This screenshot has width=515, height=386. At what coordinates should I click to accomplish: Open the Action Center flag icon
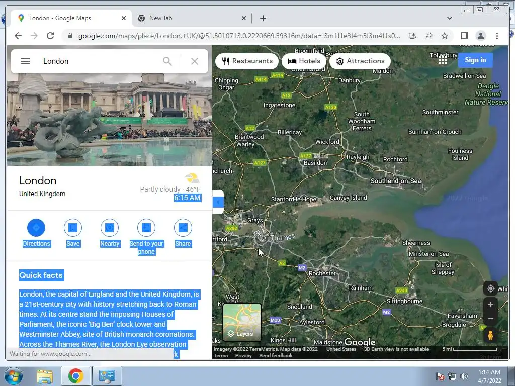click(x=440, y=376)
